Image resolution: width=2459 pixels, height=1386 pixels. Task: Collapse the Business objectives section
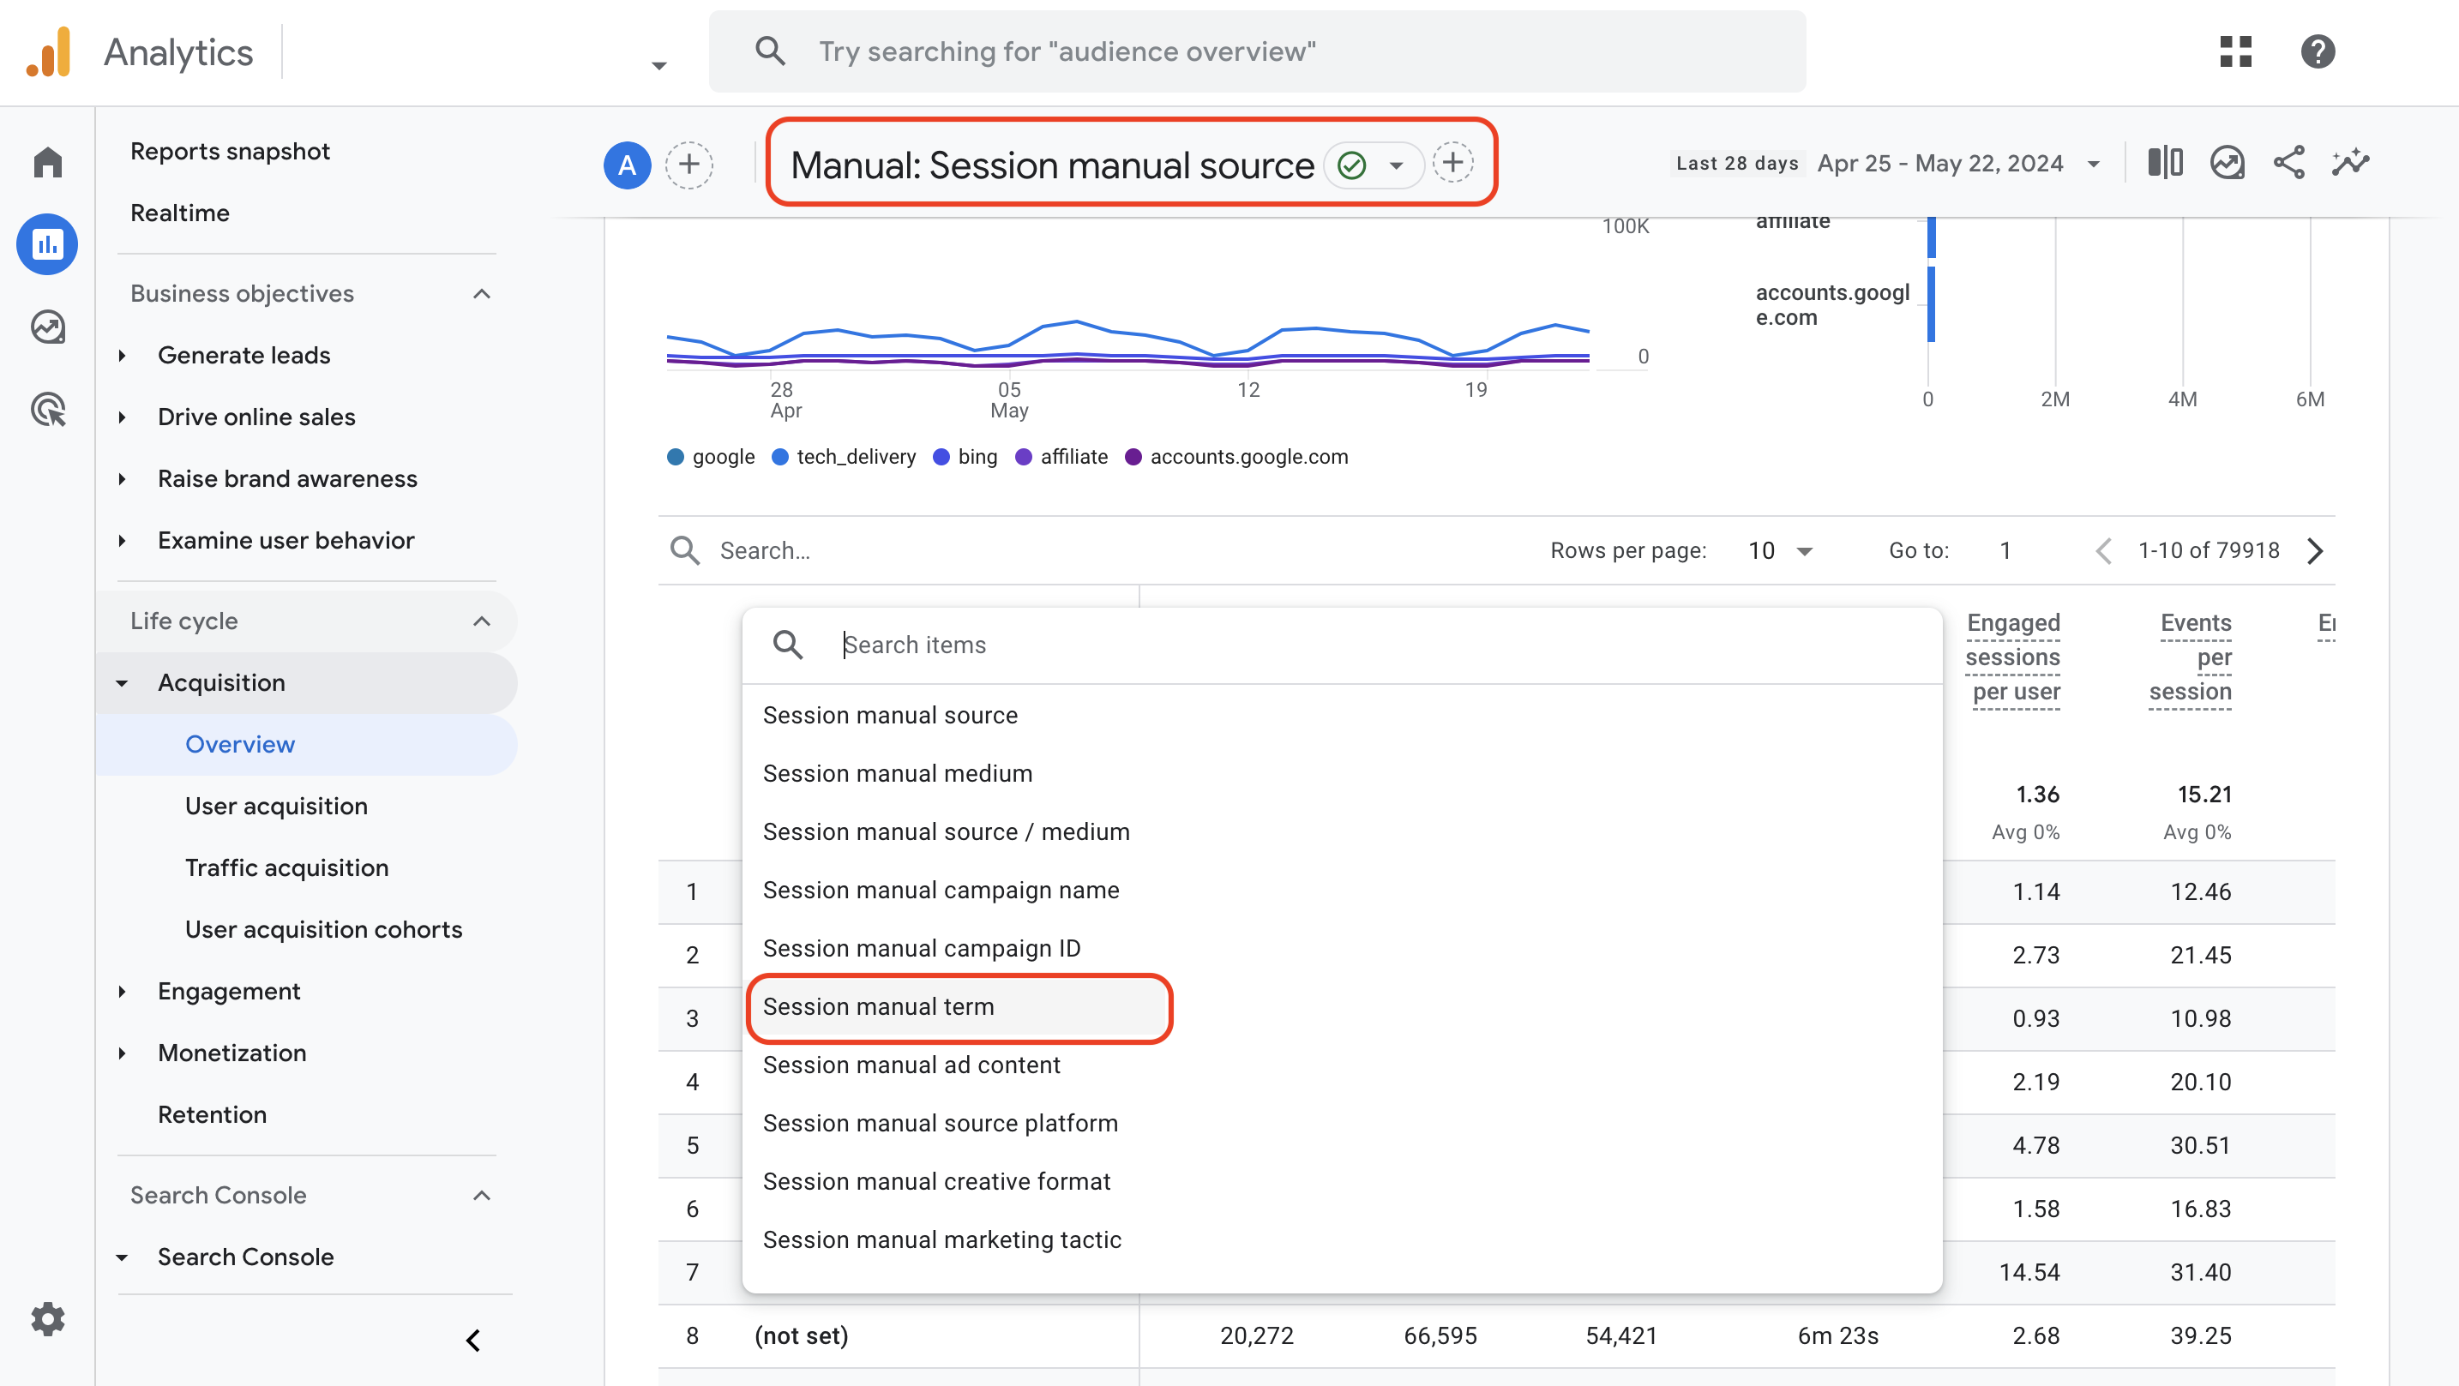tap(481, 293)
